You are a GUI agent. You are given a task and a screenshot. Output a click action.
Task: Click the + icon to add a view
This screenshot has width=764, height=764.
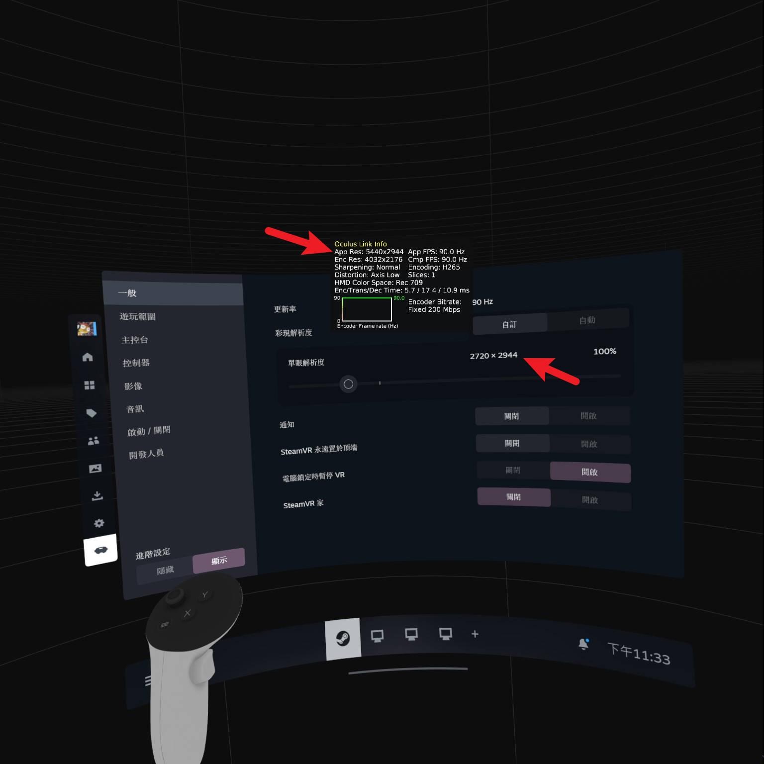[475, 634]
